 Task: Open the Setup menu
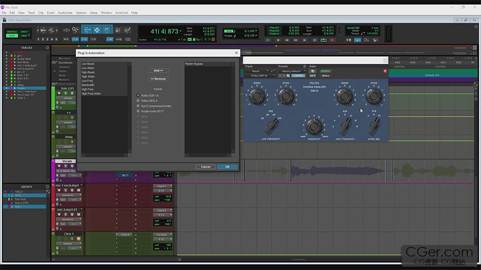tap(93, 13)
